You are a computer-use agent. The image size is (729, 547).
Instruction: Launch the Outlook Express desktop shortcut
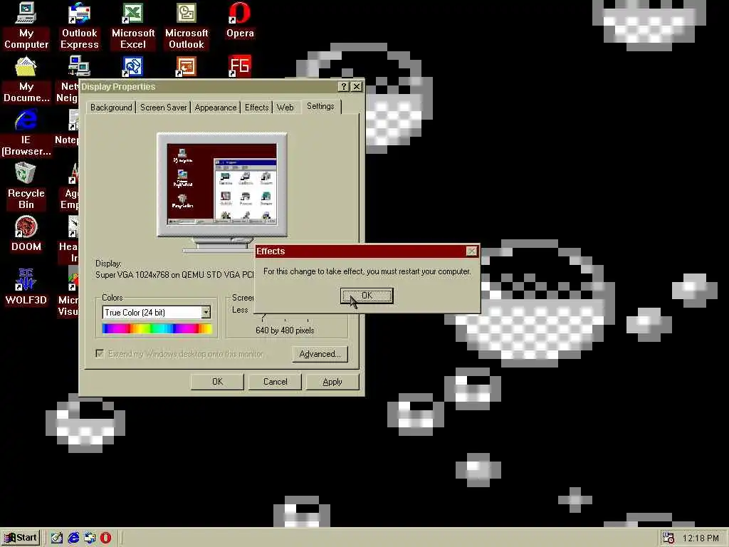point(80,25)
